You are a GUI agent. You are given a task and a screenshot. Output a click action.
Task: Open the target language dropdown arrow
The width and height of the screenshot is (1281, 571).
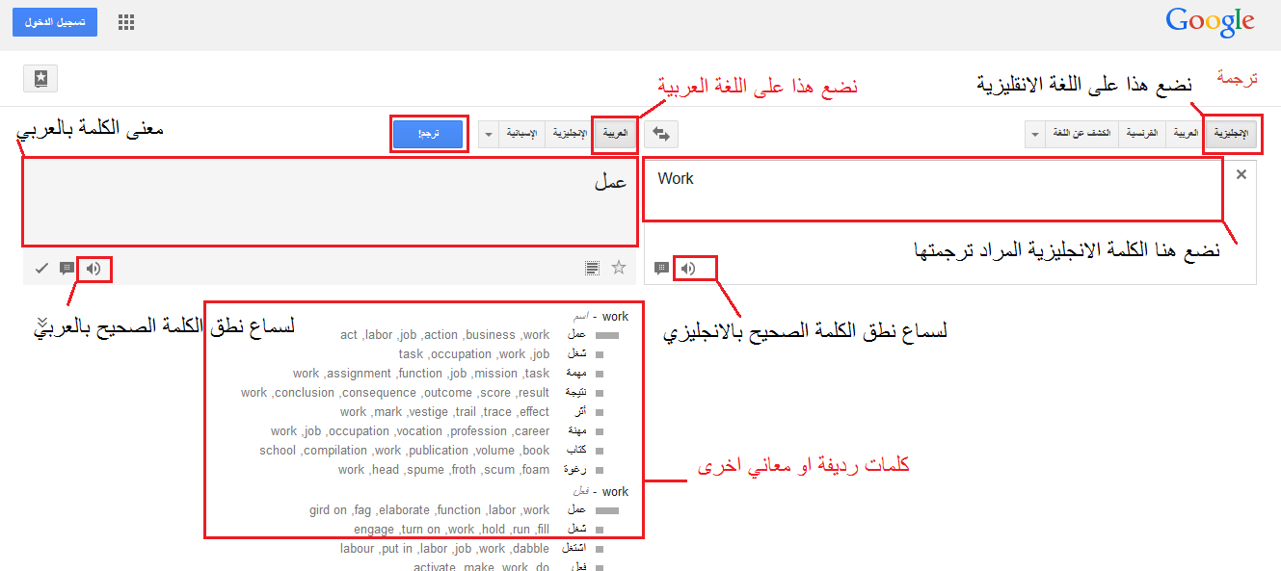(x=488, y=134)
